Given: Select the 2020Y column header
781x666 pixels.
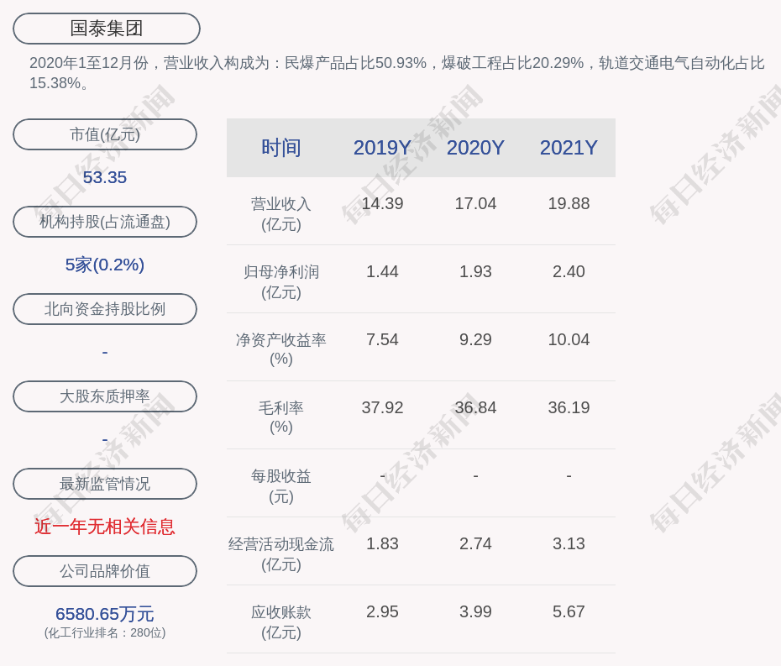Looking at the screenshot, I should (475, 148).
